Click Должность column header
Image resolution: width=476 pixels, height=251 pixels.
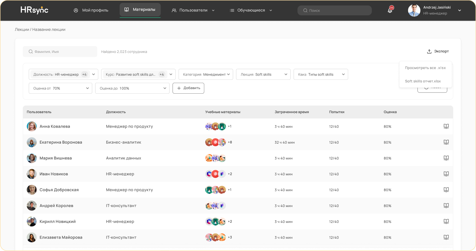(116, 112)
